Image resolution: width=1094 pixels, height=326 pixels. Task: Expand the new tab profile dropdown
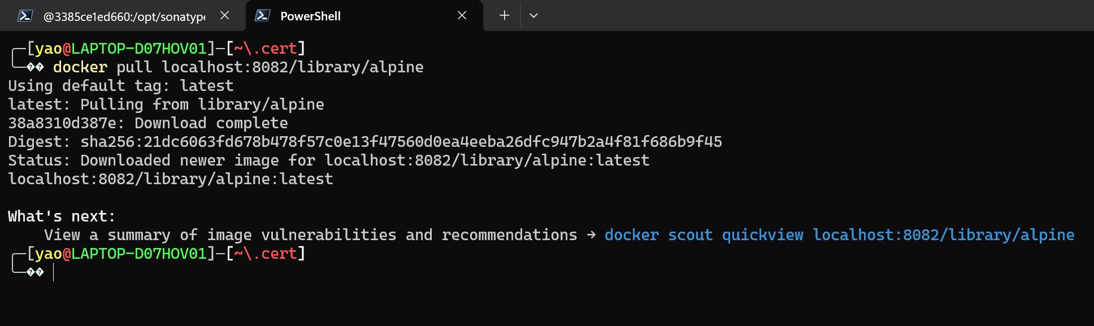click(533, 16)
